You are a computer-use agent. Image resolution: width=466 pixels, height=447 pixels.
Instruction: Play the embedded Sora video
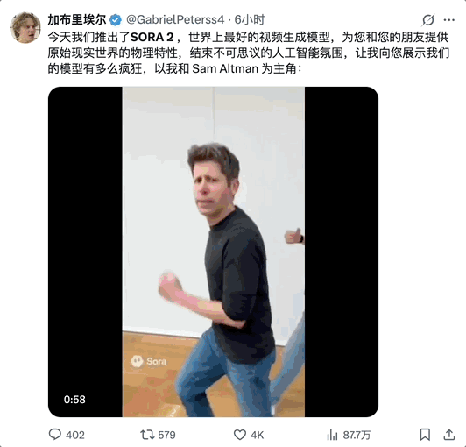pyautogui.click(x=213, y=252)
